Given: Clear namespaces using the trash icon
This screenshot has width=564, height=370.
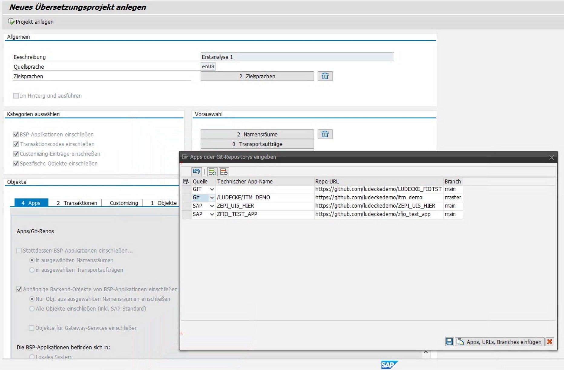Looking at the screenshot, I should click(325, 134).
